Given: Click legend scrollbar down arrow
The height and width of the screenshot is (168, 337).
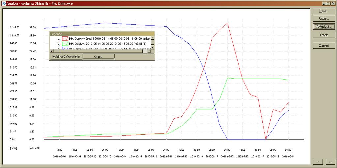Looking at the screenshot, I should [x=153, y=48].
